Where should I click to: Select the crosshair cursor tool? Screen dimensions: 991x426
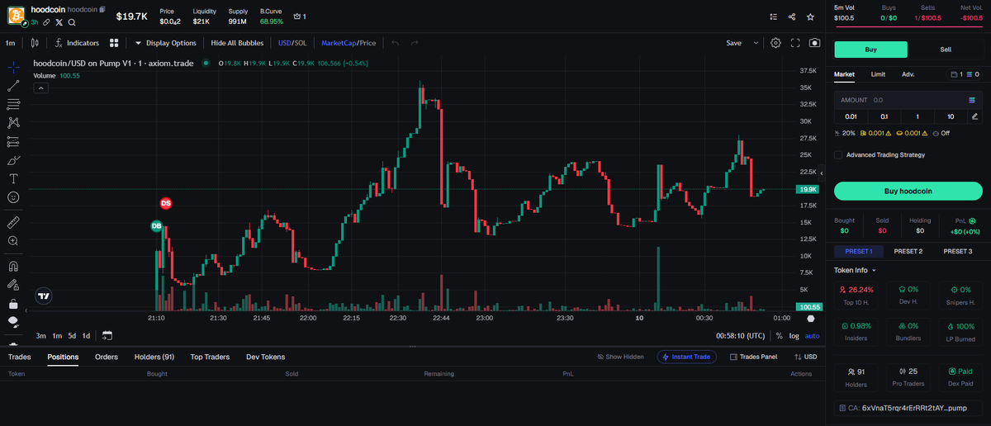[x=13, y=68]
